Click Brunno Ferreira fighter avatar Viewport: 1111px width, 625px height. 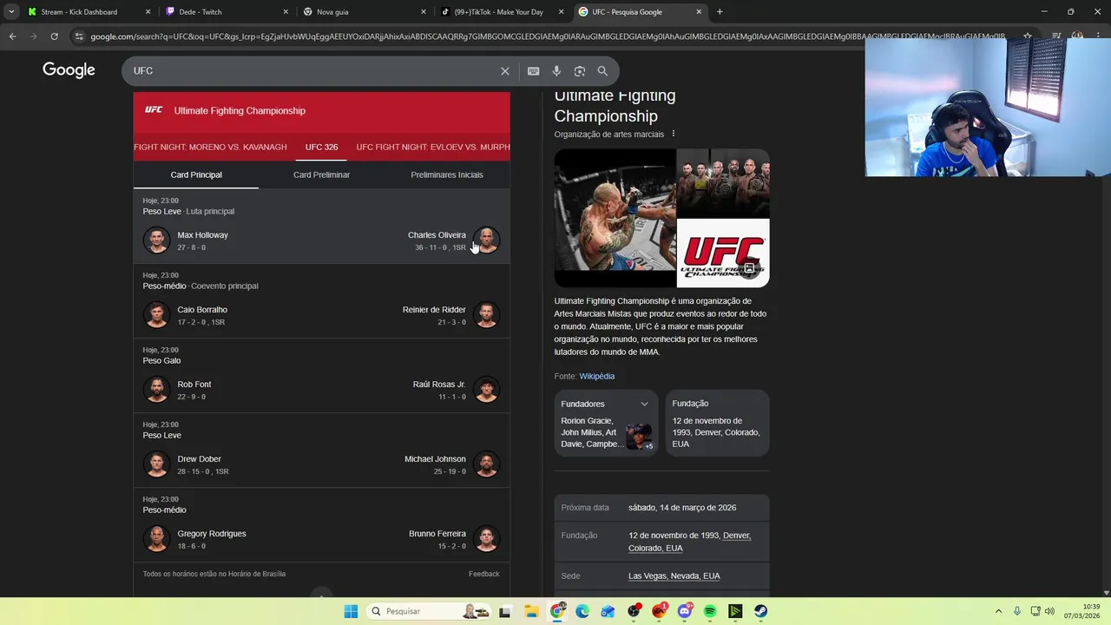486,539
